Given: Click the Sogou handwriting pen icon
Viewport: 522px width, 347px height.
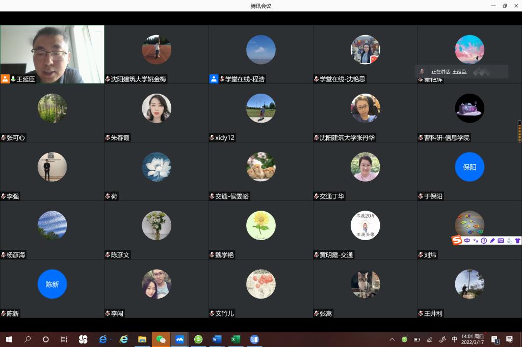Looking at the screenshot, I should click(x=492, y=241).
